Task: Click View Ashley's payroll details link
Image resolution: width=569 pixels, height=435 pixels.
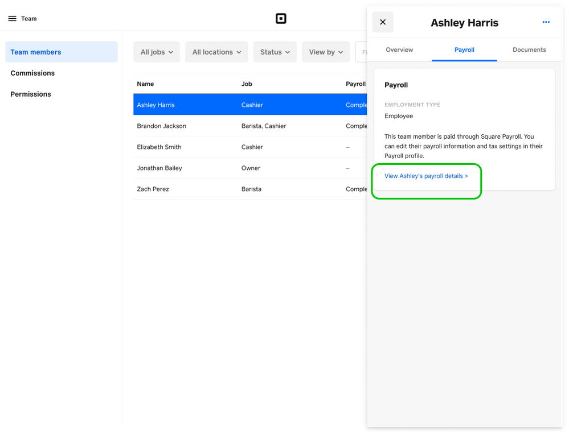Action: (x=426, y=176)
